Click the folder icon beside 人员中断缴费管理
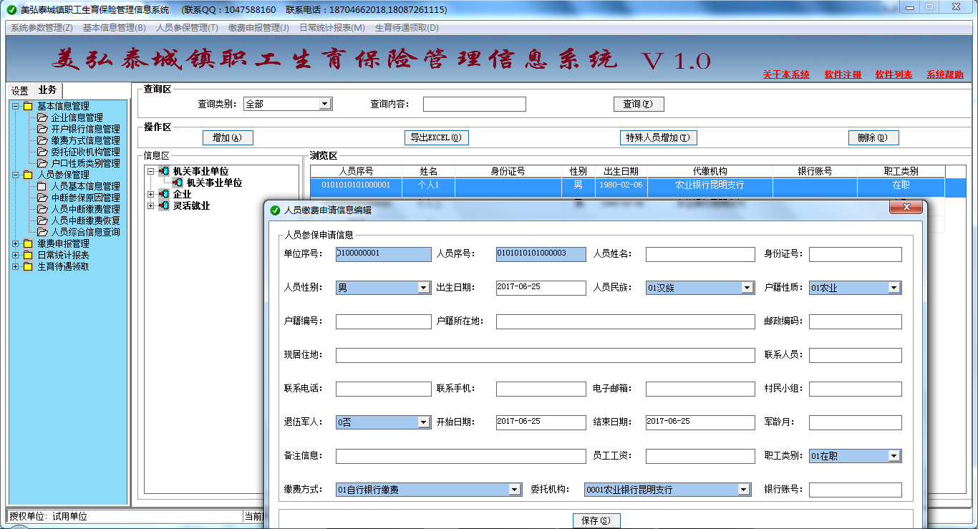Viewport: 978px width, 529px height. click(42, 209)
